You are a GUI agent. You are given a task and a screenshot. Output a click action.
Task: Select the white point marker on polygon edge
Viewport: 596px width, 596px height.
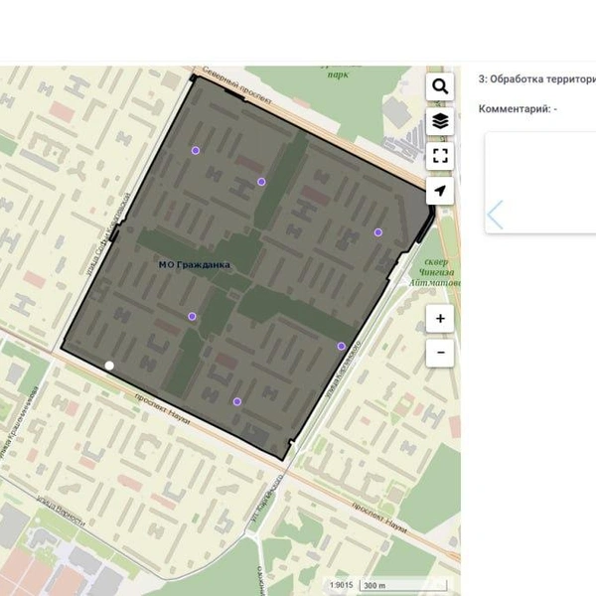(x=109, y=366)
